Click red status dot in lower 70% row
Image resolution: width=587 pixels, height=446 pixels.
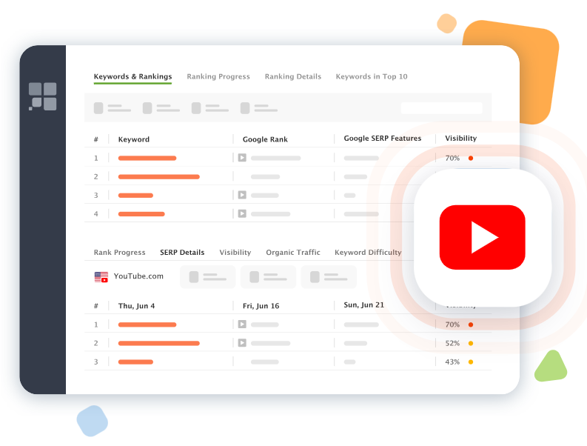click(471, 324)
